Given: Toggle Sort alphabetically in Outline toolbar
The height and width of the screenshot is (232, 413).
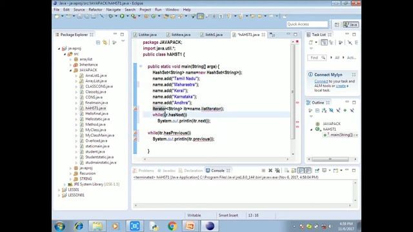Looking at the screenshot, I should pos(324,110).
